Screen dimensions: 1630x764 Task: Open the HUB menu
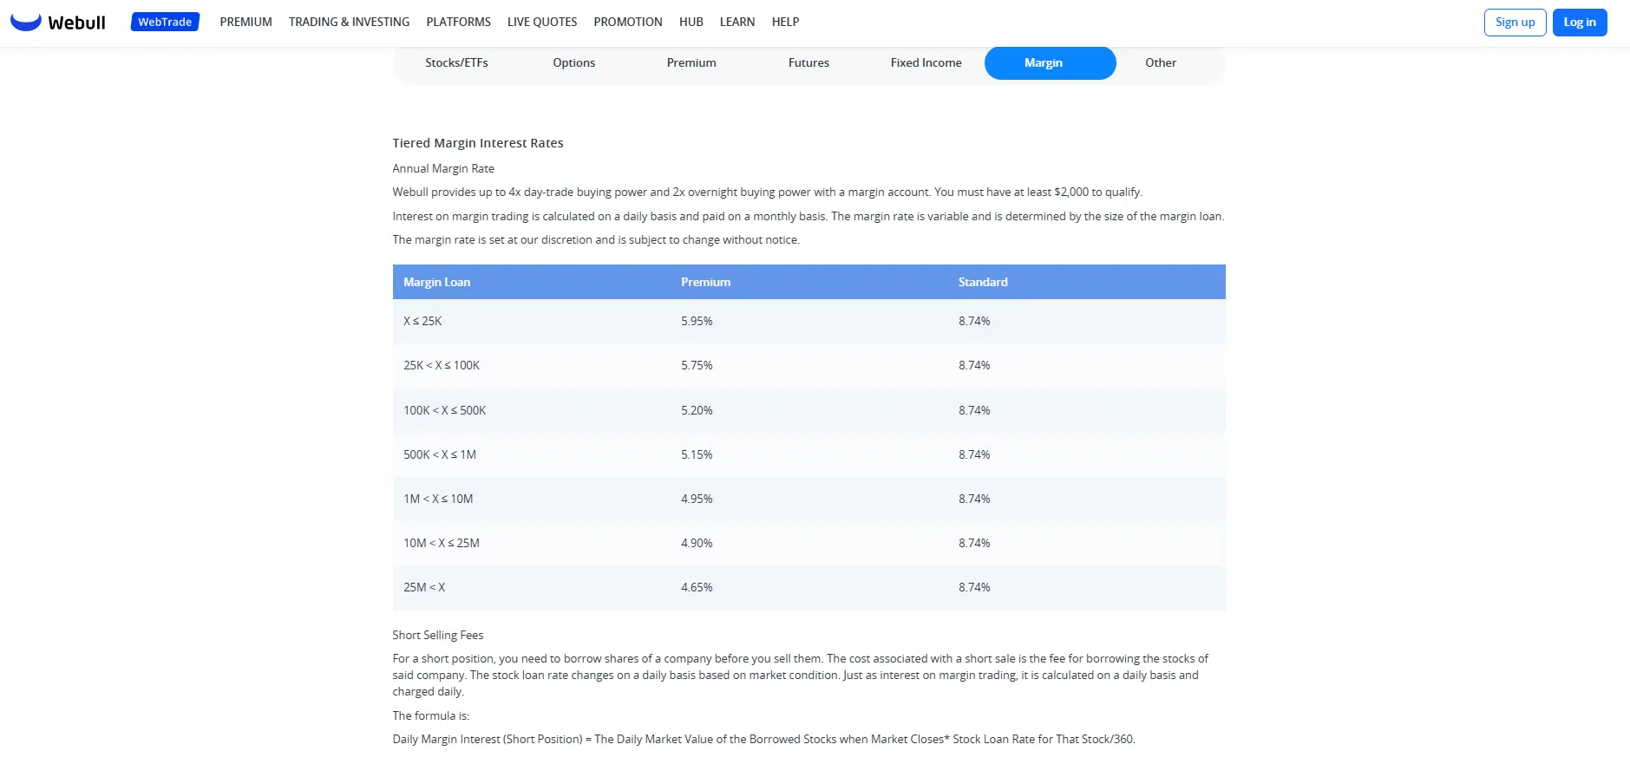click(x=691, y=22)
